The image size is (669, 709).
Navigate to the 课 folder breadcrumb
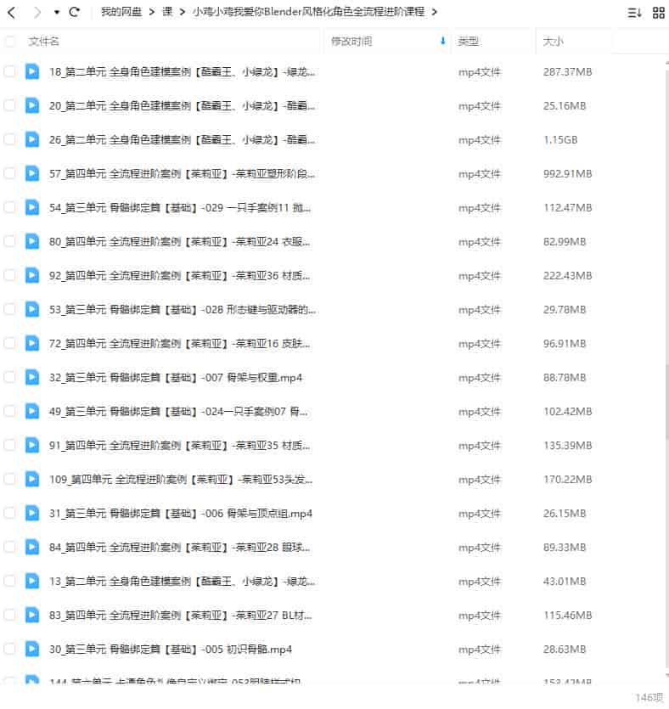[167, 13]
